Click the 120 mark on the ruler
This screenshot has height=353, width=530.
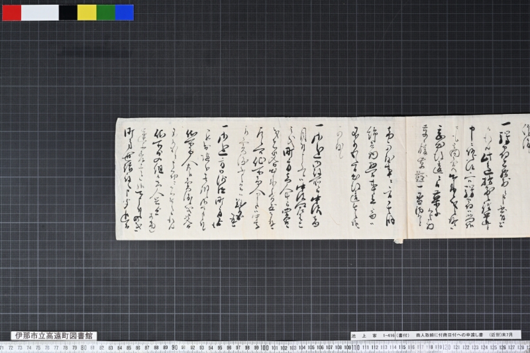click(x=447, y=348)
